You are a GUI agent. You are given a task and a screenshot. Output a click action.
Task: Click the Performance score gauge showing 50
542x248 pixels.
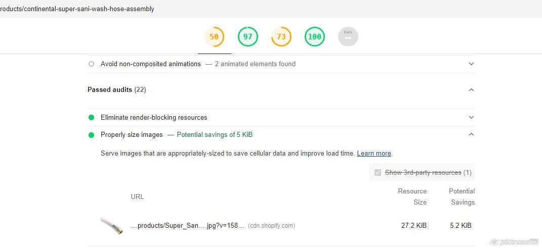point(214,36)
